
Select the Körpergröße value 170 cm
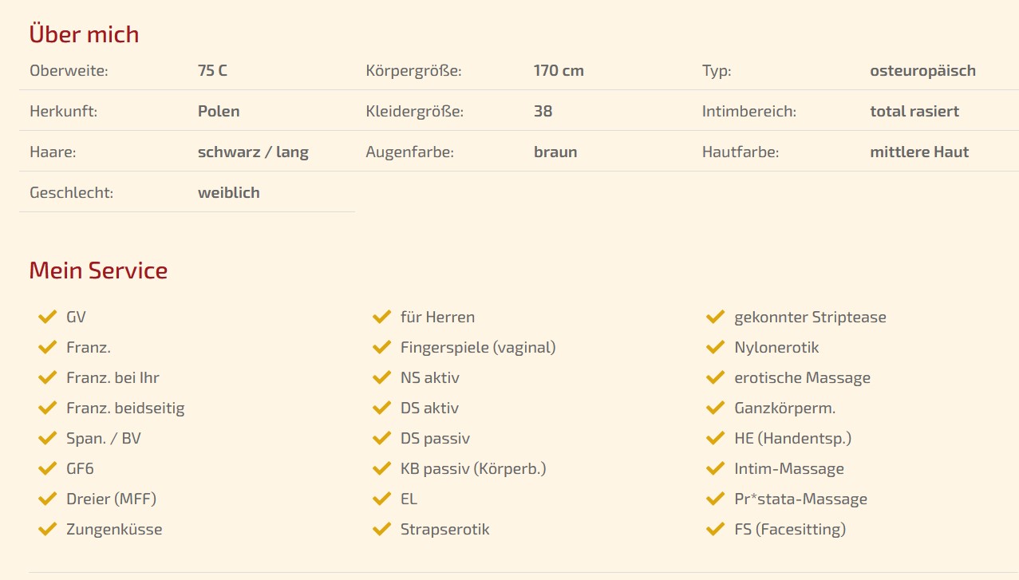coord(559,70)
